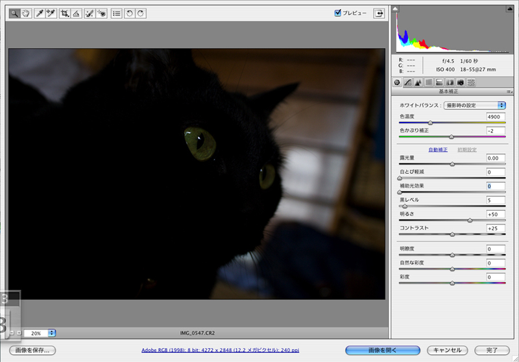The height and width of the screenshot is (362, 519).
Task: Click the 露光量 slider handle
Action: click(x=452, y=164)
